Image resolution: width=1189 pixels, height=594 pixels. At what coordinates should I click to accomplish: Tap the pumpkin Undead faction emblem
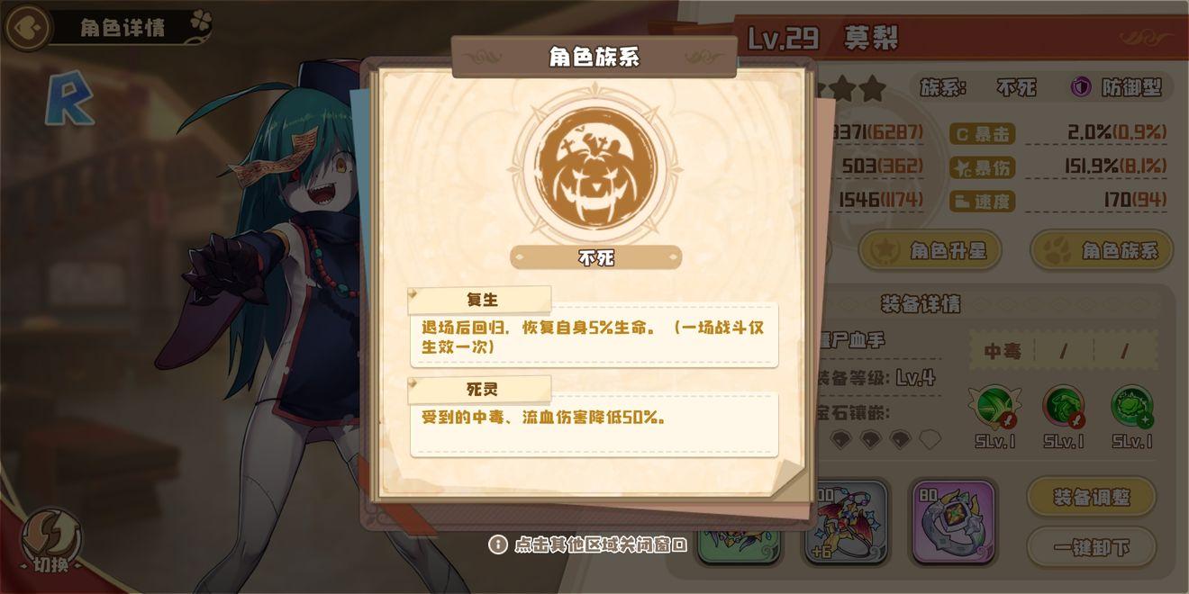(595, 168)
